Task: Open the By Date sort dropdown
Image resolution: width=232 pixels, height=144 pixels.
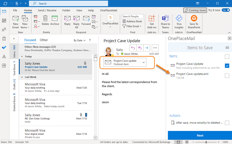Action: coord(80,40)
